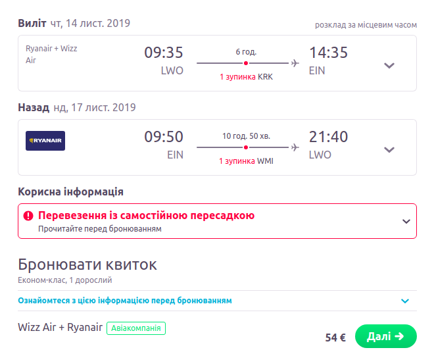Open the Ознайомтеся з цією інформацією link

coord(125,301)
